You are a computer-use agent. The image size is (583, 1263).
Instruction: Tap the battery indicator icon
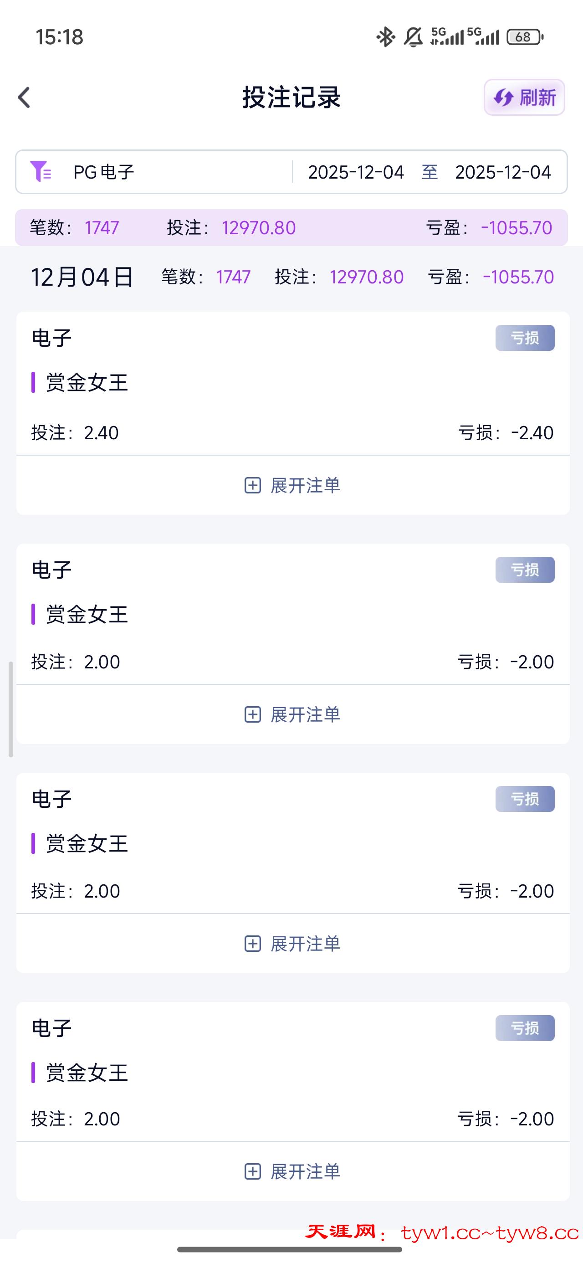[525, 37]
